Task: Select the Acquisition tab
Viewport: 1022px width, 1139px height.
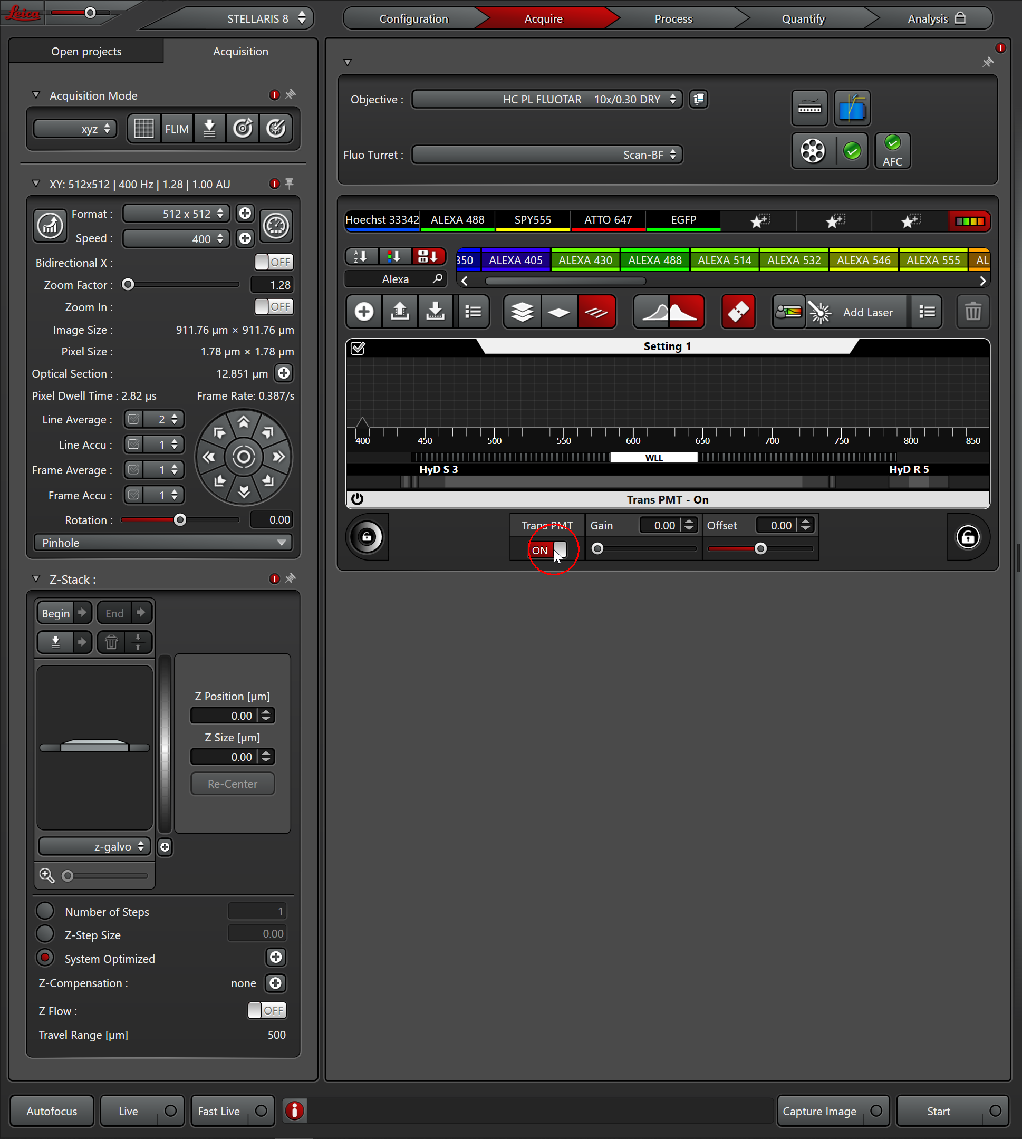Action: coord(240,51)
